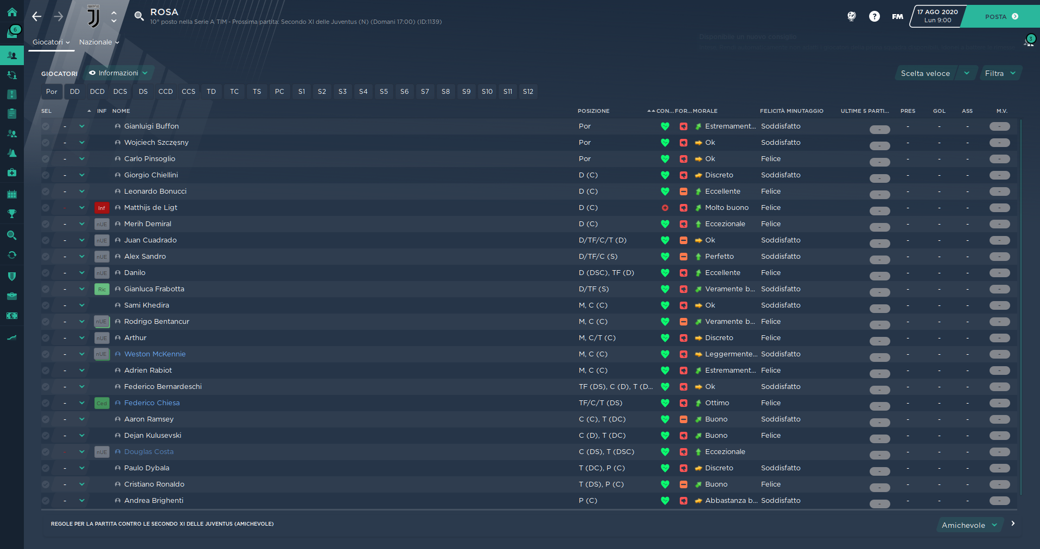Open the Informazioni view dropdown

point(118,73)
